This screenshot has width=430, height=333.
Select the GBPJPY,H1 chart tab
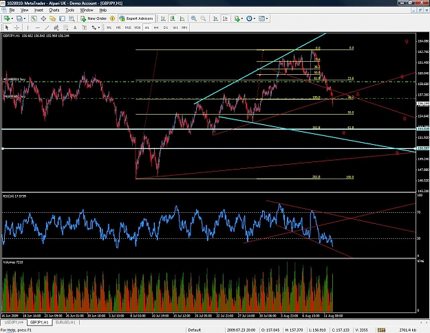(x=39, y=322)
